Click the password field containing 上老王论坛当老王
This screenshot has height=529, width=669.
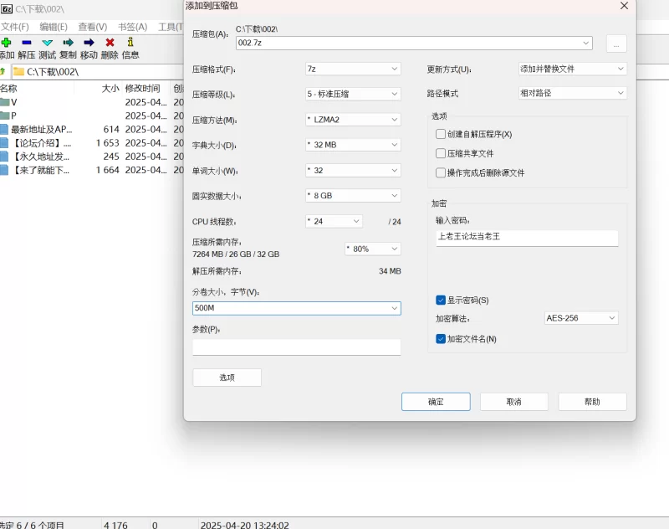click(x=527, y=238)
